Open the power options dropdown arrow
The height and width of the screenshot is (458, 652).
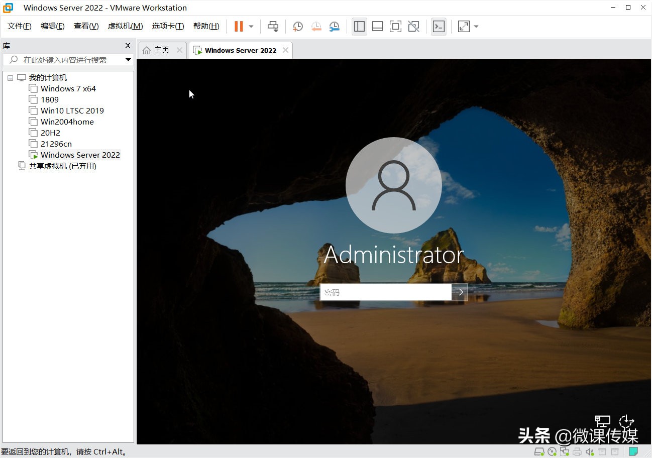251,27
